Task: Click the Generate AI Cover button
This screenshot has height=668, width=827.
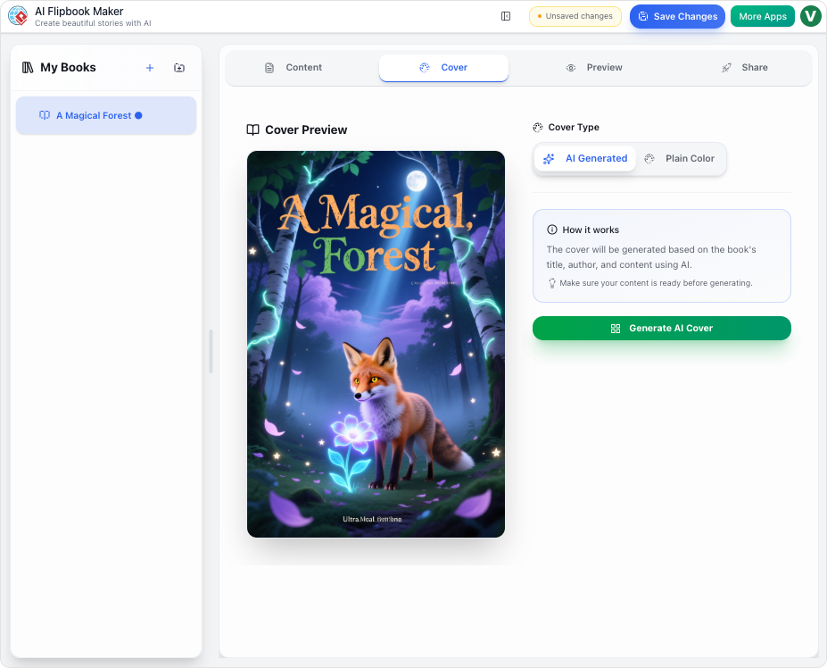Action: click(660, 328)
